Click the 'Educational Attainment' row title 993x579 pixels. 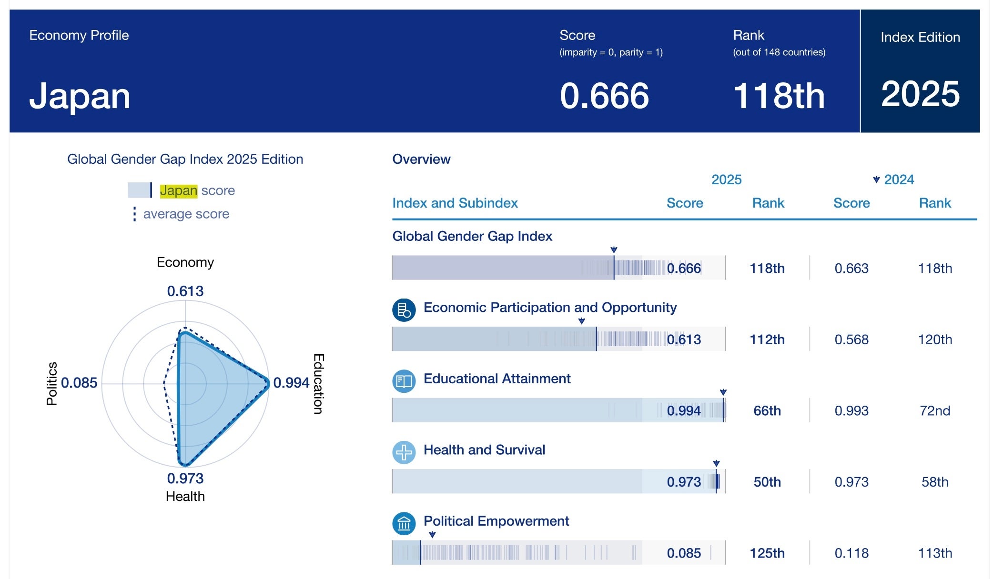pos(497,379)
